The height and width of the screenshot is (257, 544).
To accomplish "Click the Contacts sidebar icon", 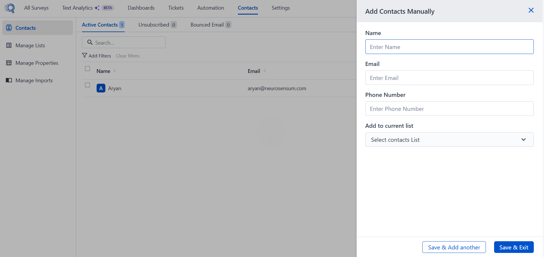I will 9,28.
